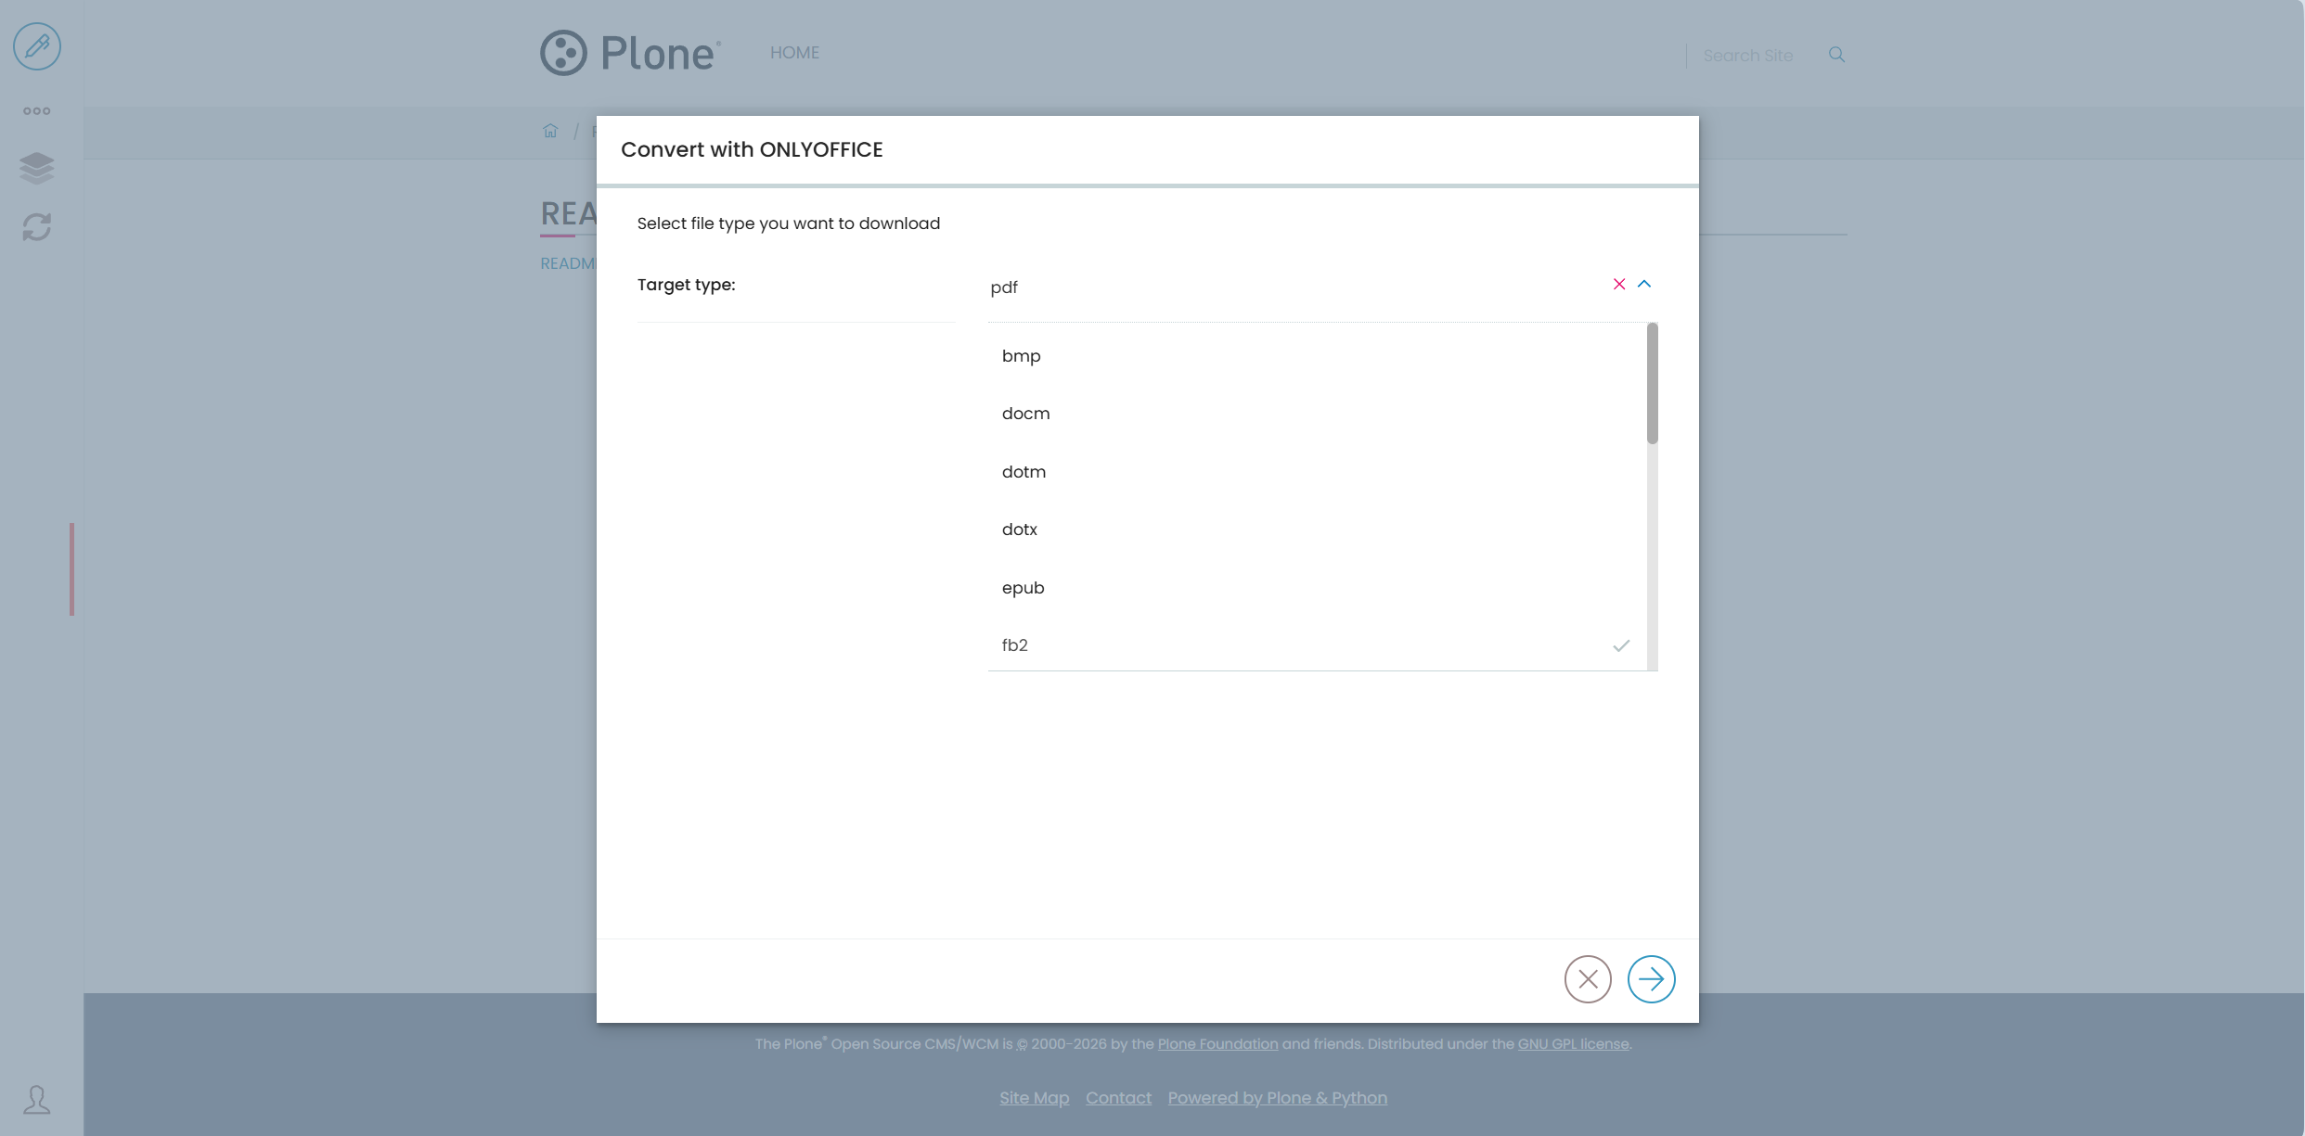Viewport: 2305px width, 1136px height.
Task: Open the HOME navigation item
Action: [x=794, y=53]
